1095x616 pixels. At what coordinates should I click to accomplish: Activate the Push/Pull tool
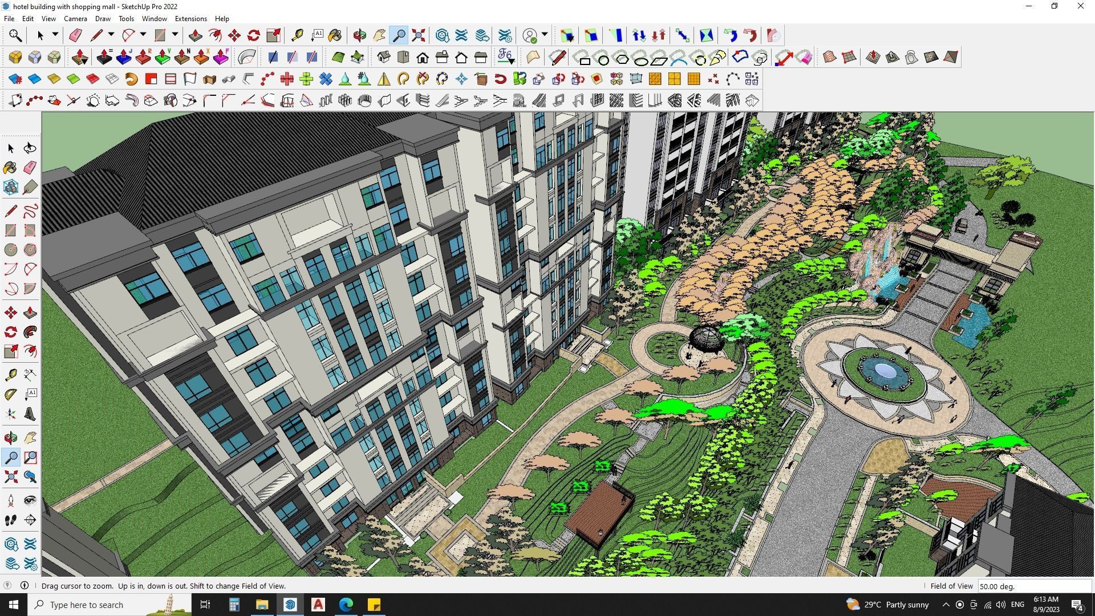click(196, 35)
